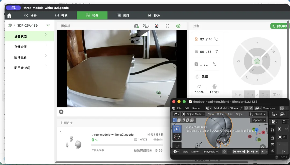Image resolution: width=290 pixels, height=165 pixels.
Task: Click the heated bed temperature icon
Action: (x=196, y=52)
